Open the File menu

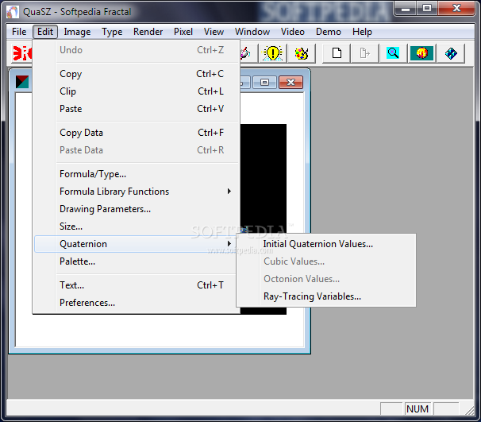pyautogui.click(x=19, y=32)
